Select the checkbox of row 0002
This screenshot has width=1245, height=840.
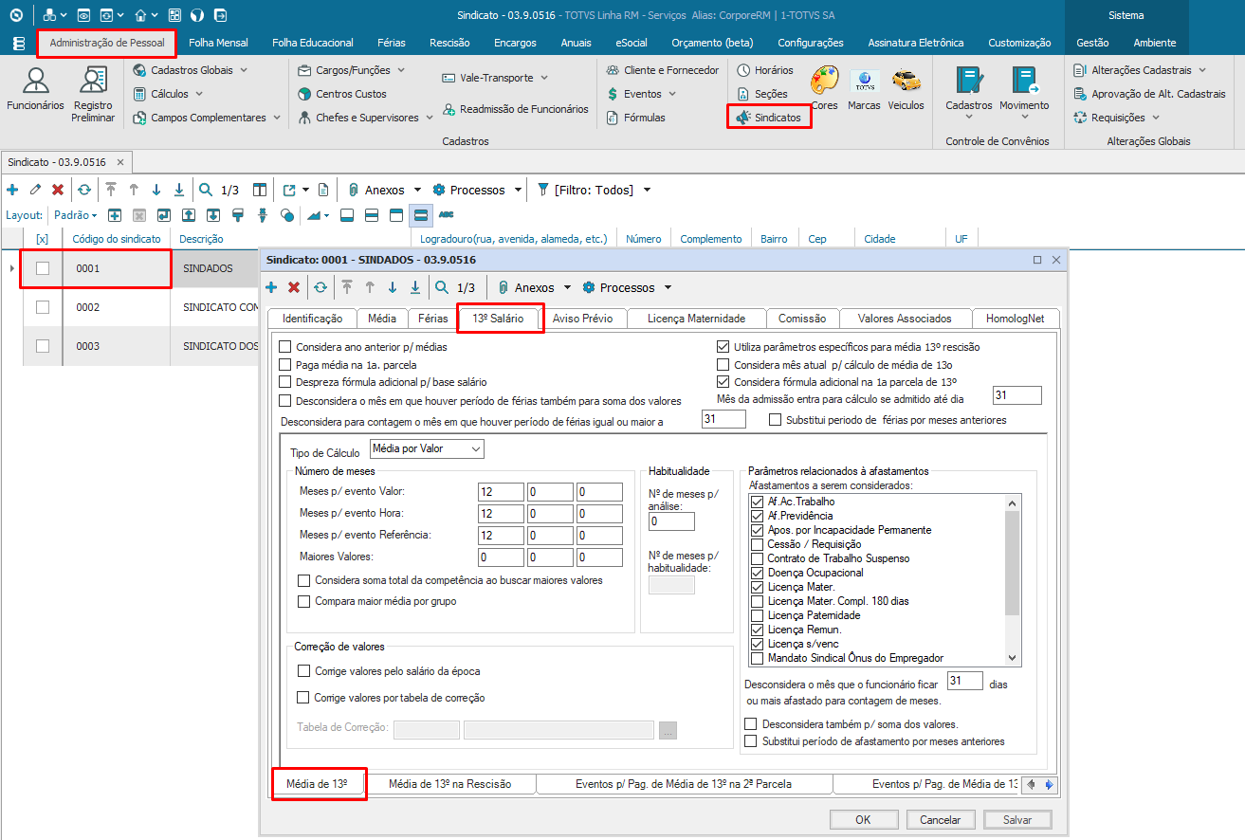tap(43, 307)
